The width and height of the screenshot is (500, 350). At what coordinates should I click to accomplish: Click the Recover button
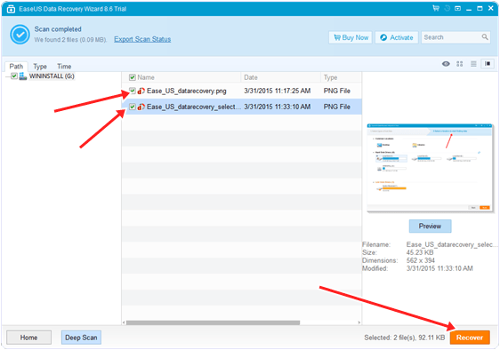coord(470,338)
